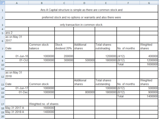Click total weighted shares 1600000 in column G
This screenshot has width=159, height=119.
(x=149, y=64)
